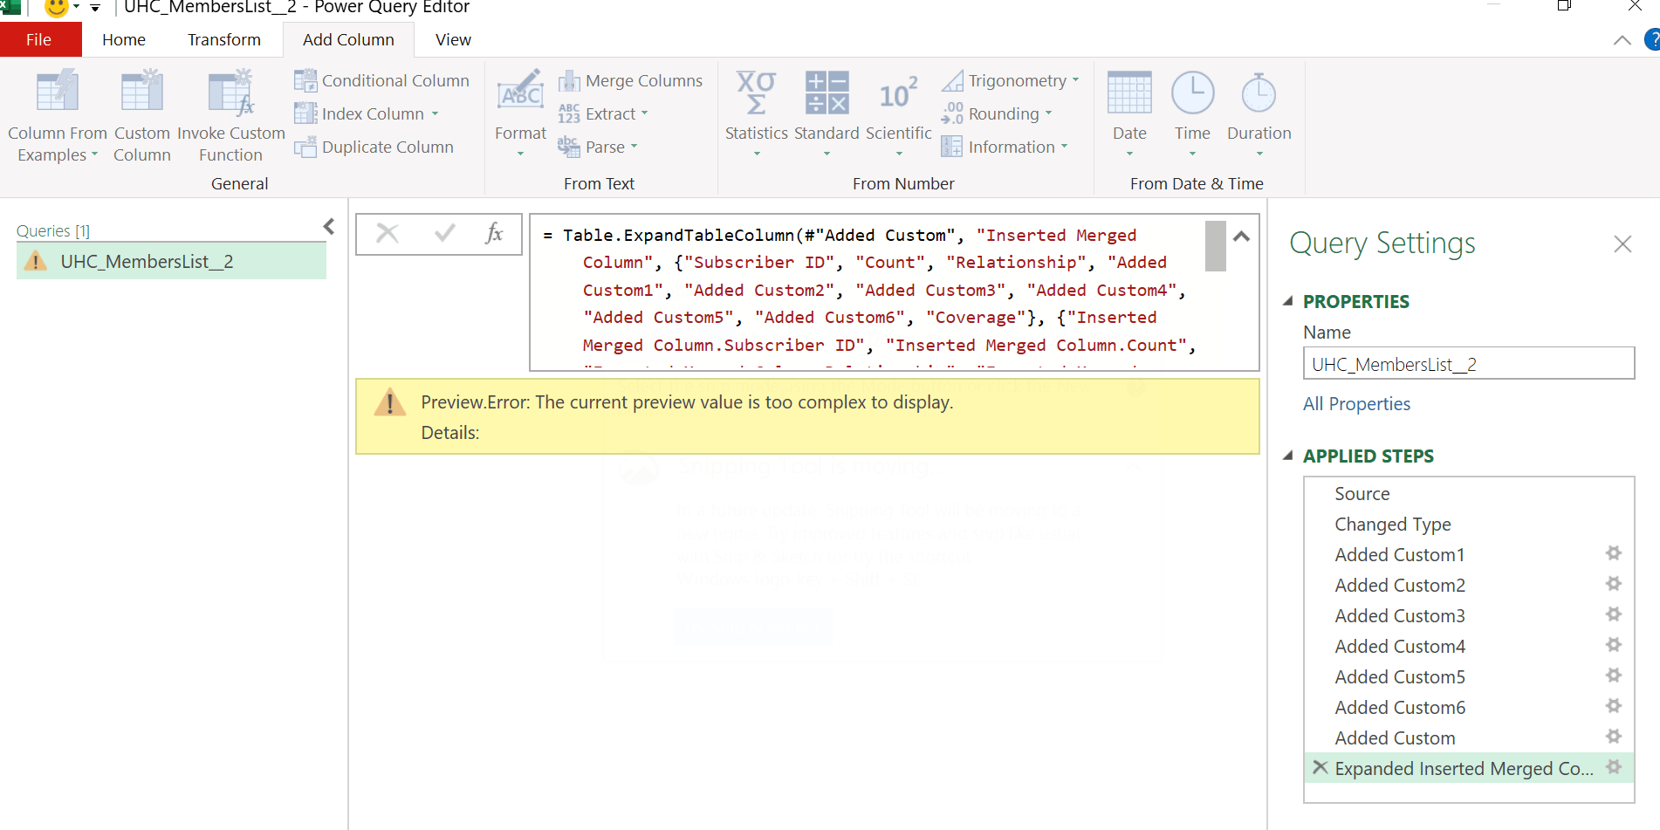Select the Add Column tab
The height and width of the screenshot is (830, 1660).
point(348,39)
